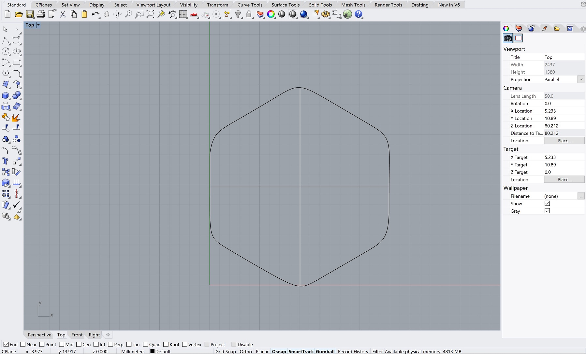Switch to the Curve Tools tab
The image size is (586, 354).
point(250,5)
